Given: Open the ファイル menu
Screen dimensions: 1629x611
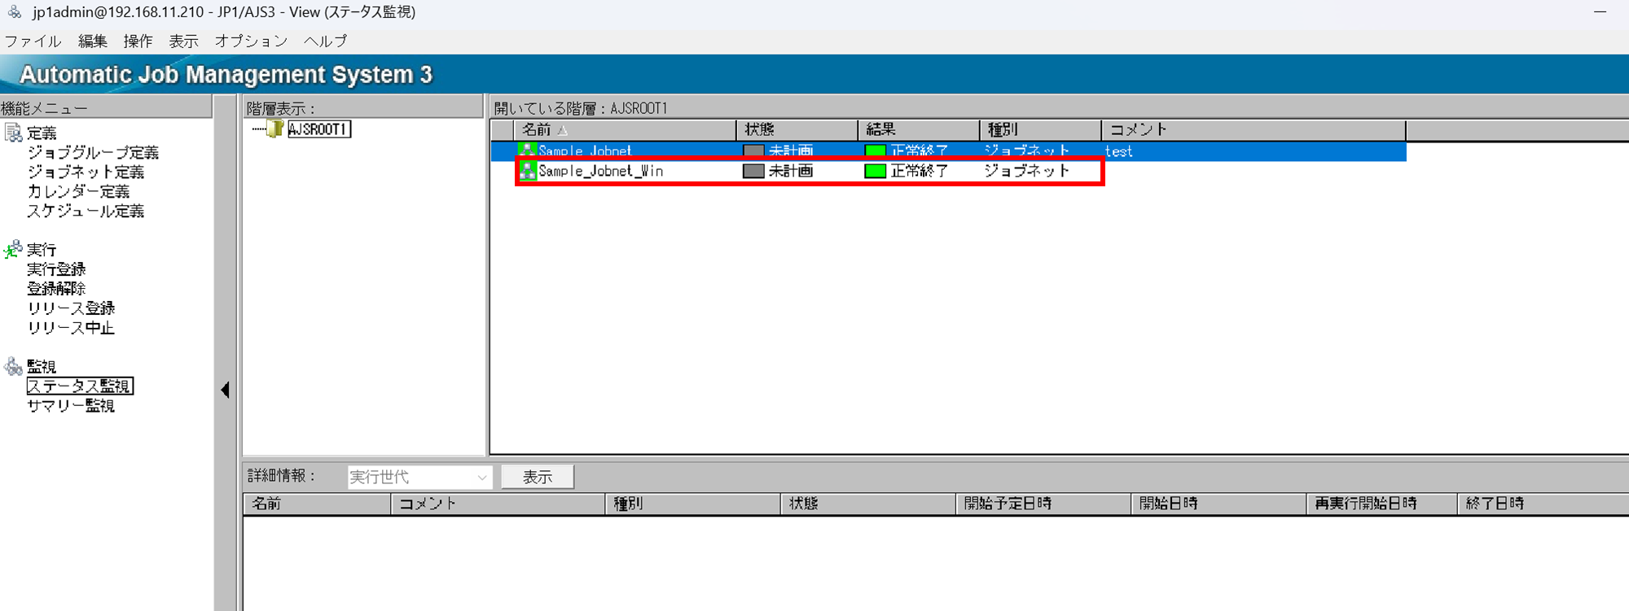Looking at the screenshot, I should pyautogui.click(x=33, y=41).
